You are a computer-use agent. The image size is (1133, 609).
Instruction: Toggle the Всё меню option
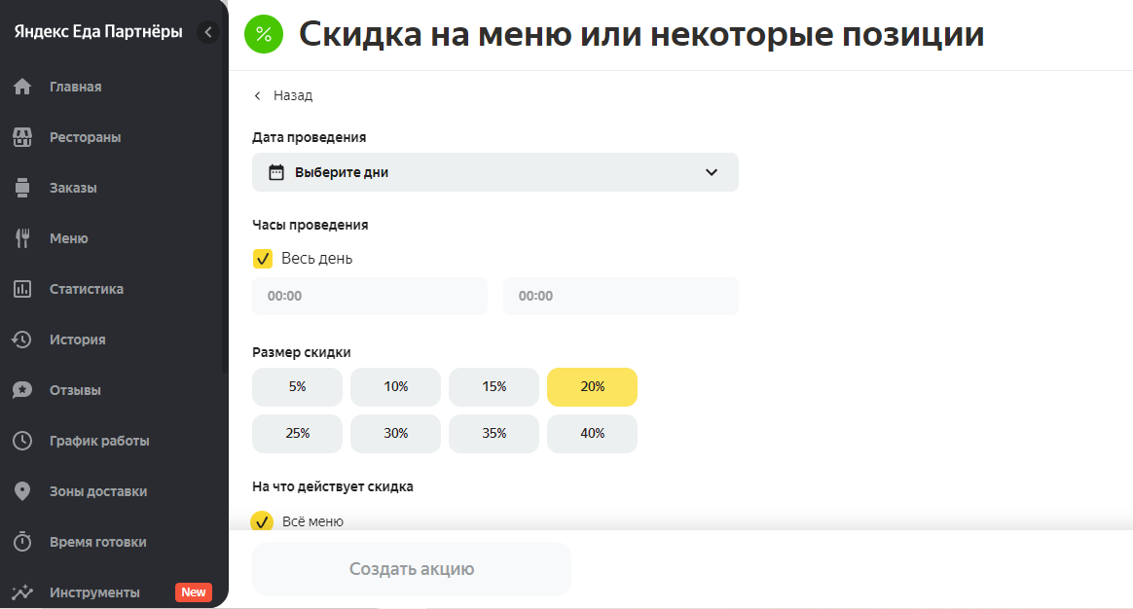pyautogui.click(x=262, y=520)
